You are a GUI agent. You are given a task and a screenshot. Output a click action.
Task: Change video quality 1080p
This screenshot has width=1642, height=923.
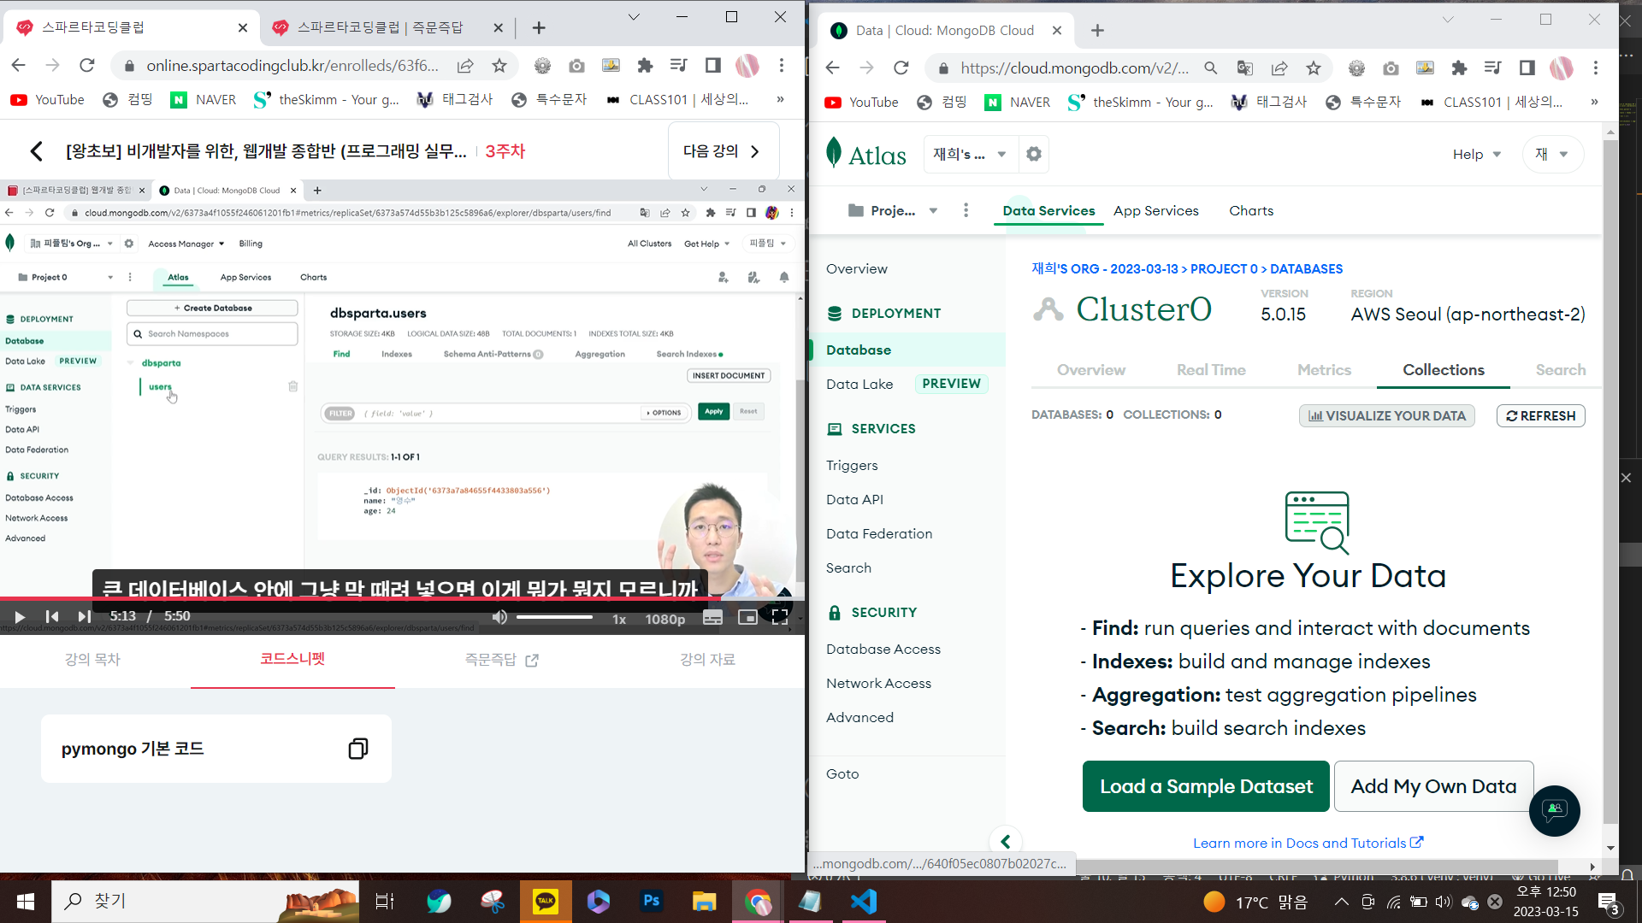(665, 619)
